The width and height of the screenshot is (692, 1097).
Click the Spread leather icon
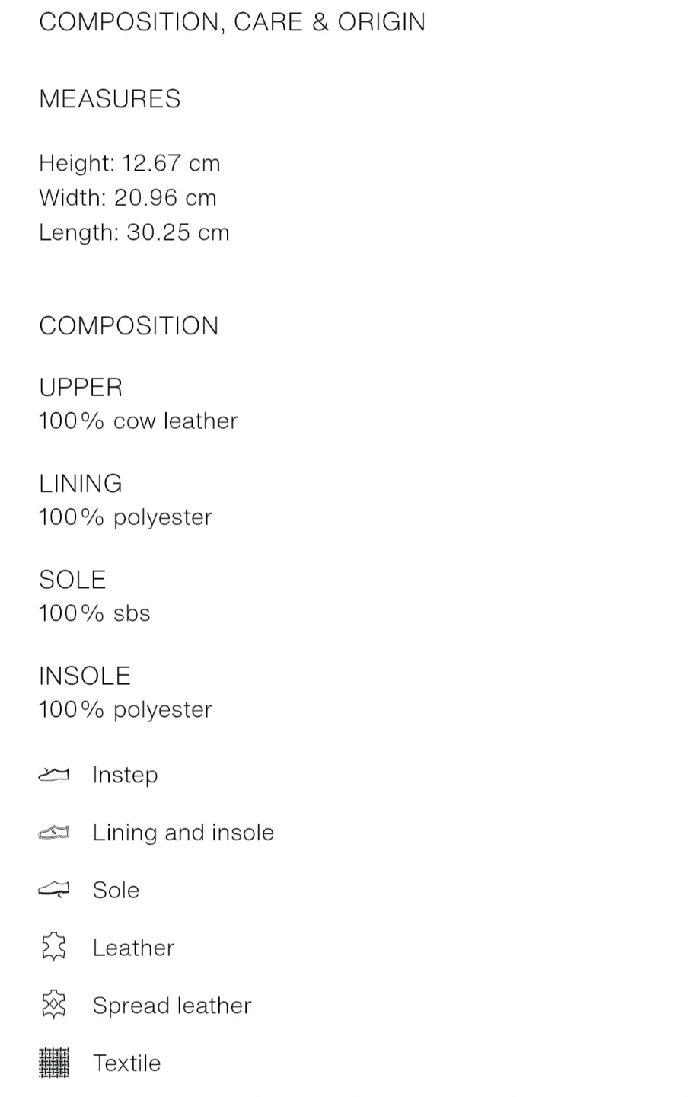(53, 1006)
